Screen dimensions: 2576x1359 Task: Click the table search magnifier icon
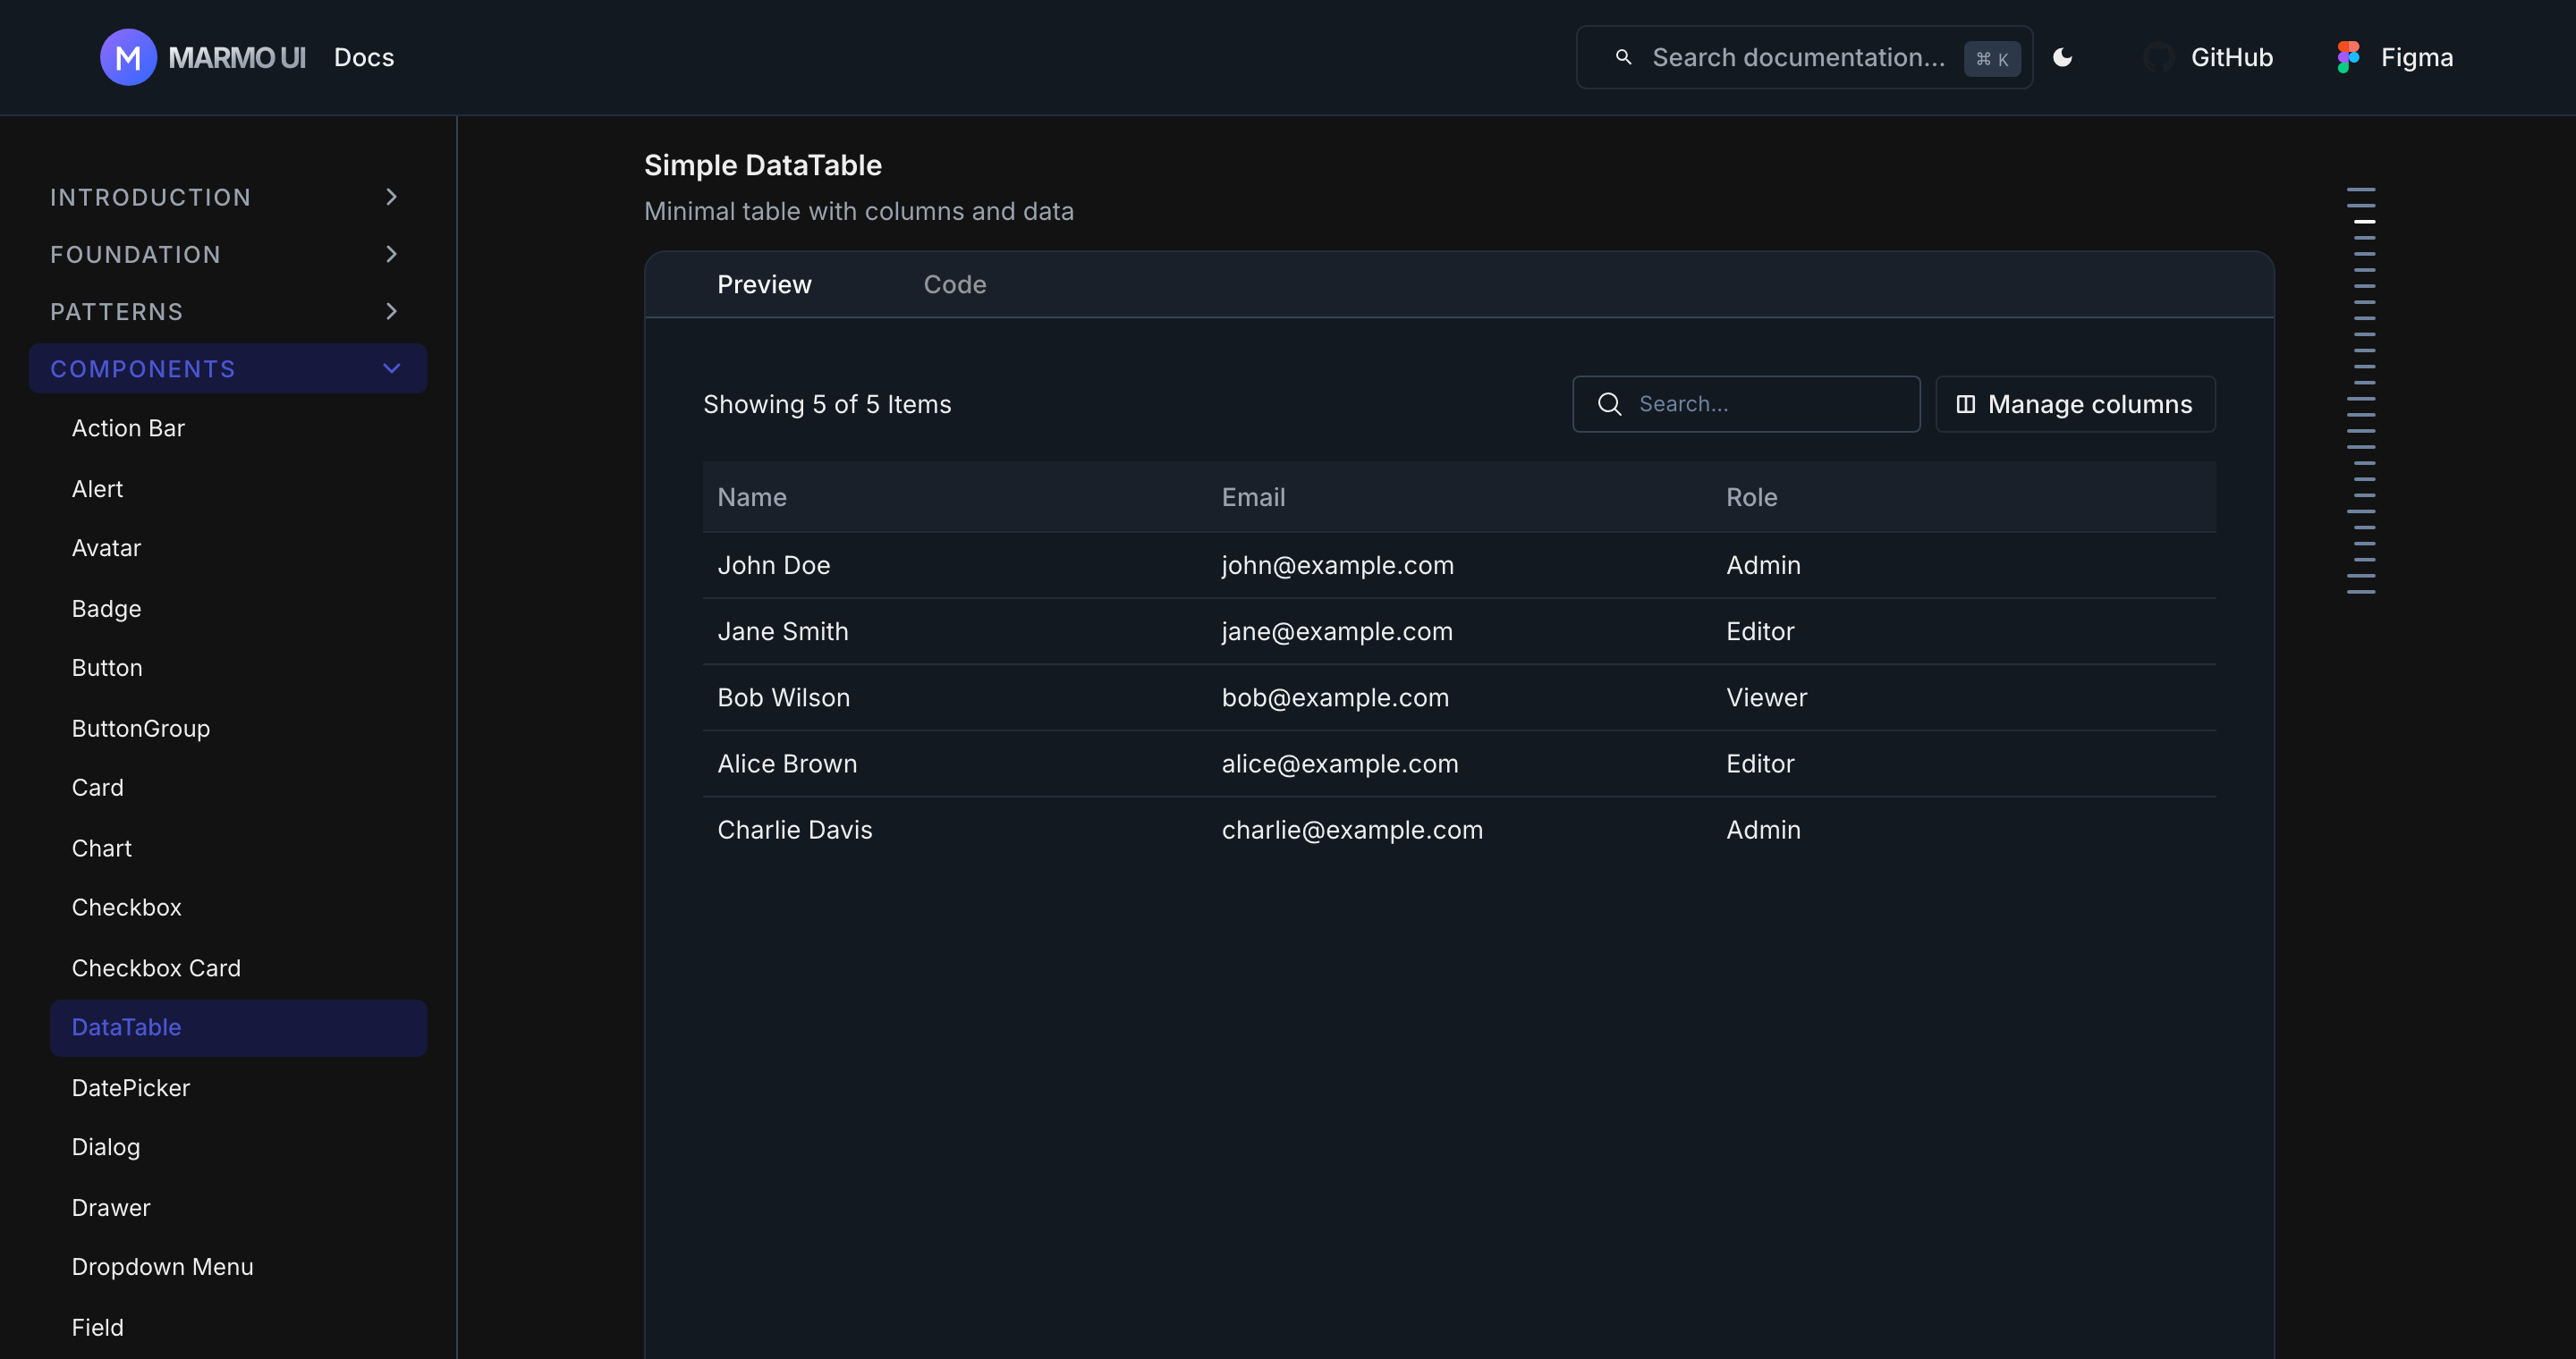[1609, 404]
